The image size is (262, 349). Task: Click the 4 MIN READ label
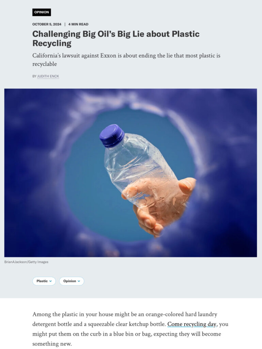[x=78, y=24]
